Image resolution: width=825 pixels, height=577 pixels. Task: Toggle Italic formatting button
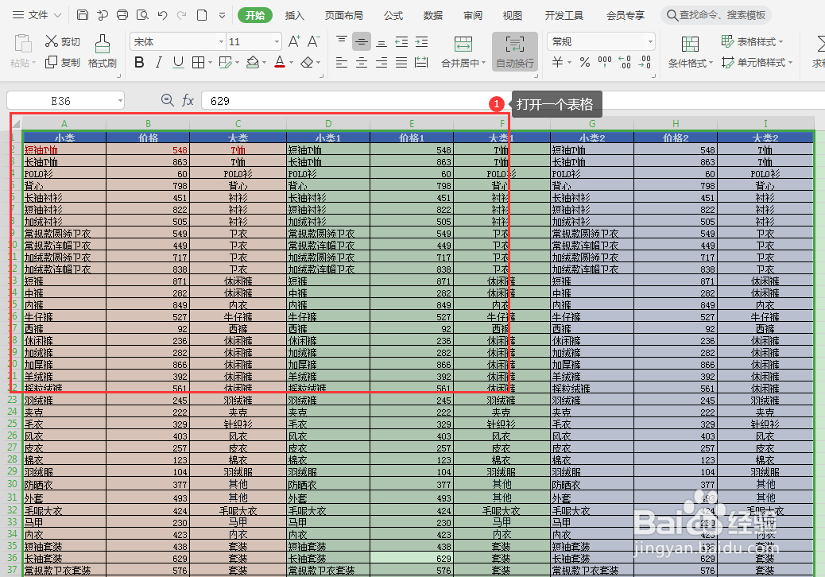158,63
